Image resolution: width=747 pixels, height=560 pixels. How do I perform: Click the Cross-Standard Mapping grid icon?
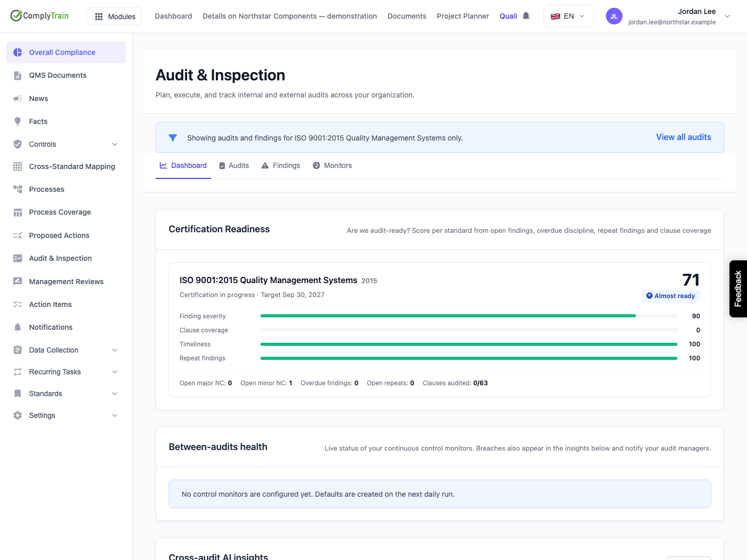pyautogui.click(x=18, y=166)
